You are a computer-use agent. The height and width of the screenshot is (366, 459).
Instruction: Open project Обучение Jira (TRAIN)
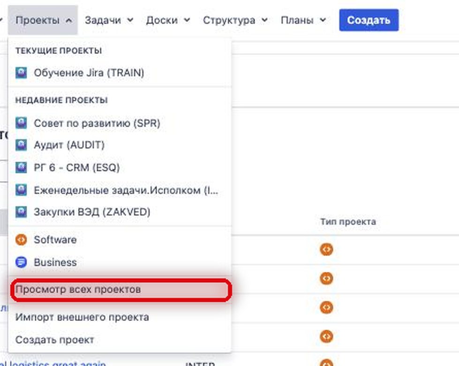120,73
